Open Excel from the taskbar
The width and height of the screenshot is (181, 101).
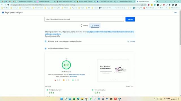74,99
